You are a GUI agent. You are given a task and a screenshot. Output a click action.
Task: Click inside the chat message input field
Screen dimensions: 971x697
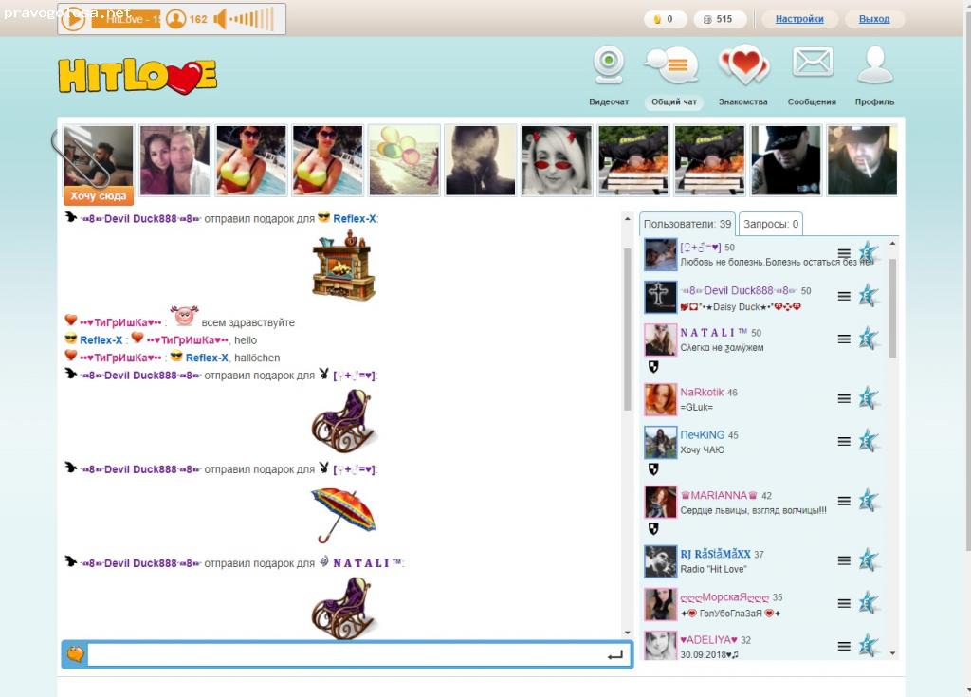pos(351,653)
